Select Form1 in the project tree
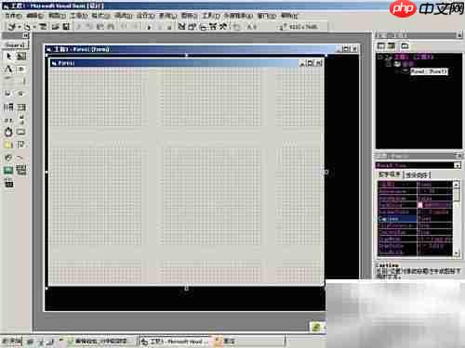The image size is (465, 348). pos(429,71)
